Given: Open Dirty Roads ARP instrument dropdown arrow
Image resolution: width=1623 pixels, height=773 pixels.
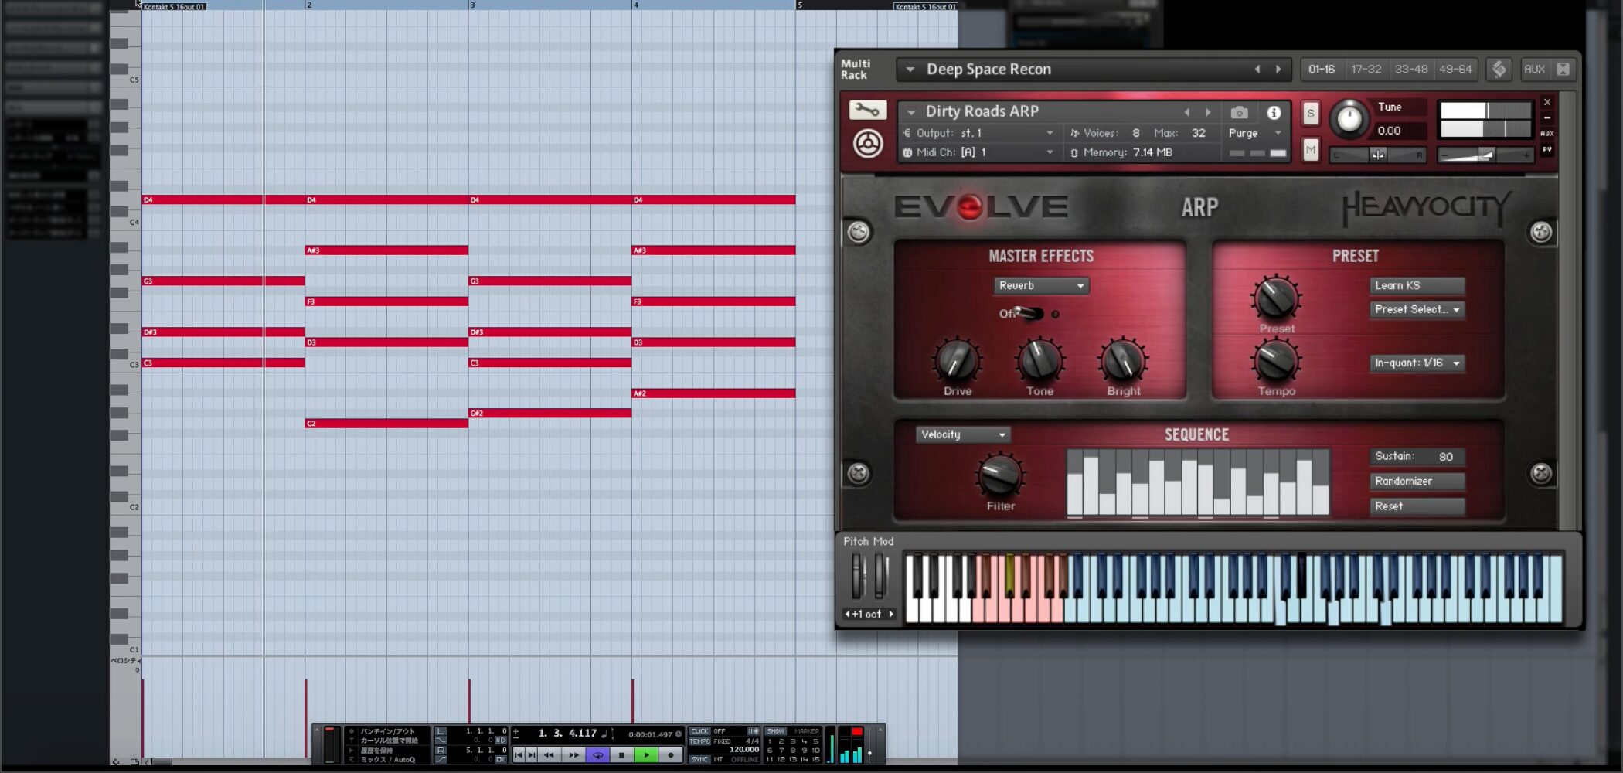Looking at the screenshot, I should point(911,113).
